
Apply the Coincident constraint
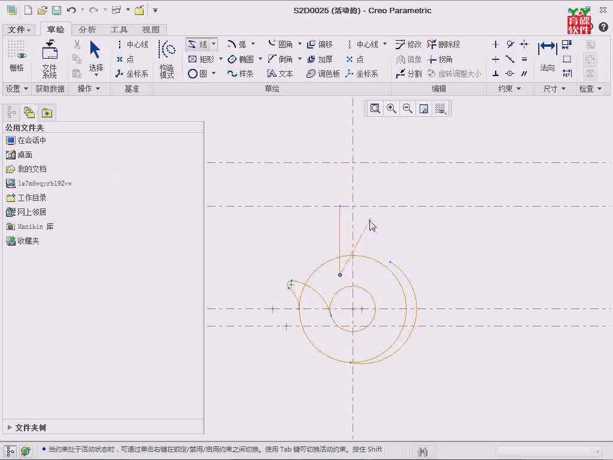click(510, 74)
